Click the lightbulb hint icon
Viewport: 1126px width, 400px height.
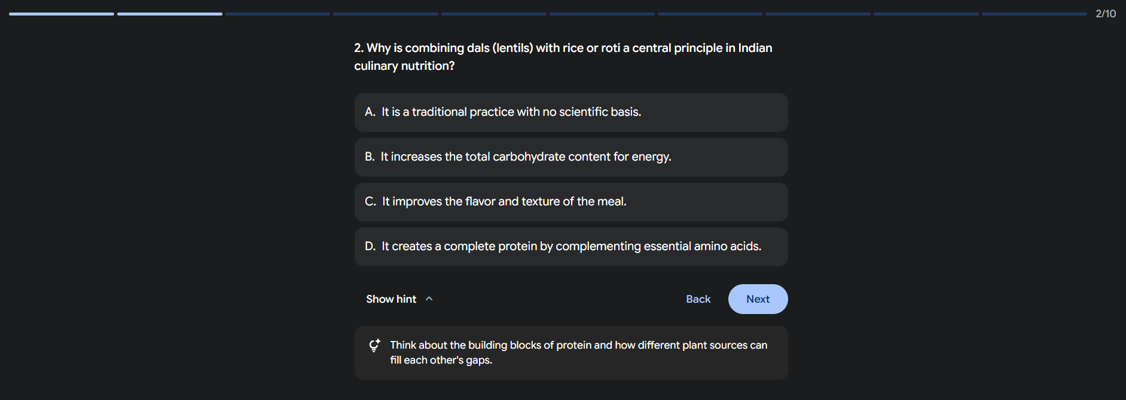point(374,345)
